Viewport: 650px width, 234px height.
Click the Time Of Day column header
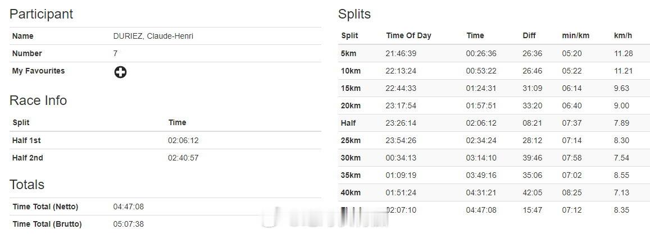408,35
